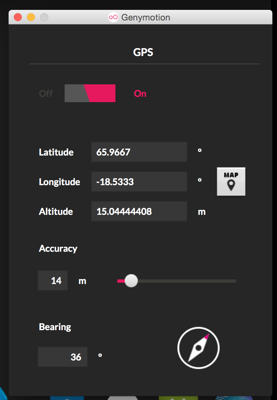Click the Accuracy value field showing 14

point(53,280)
